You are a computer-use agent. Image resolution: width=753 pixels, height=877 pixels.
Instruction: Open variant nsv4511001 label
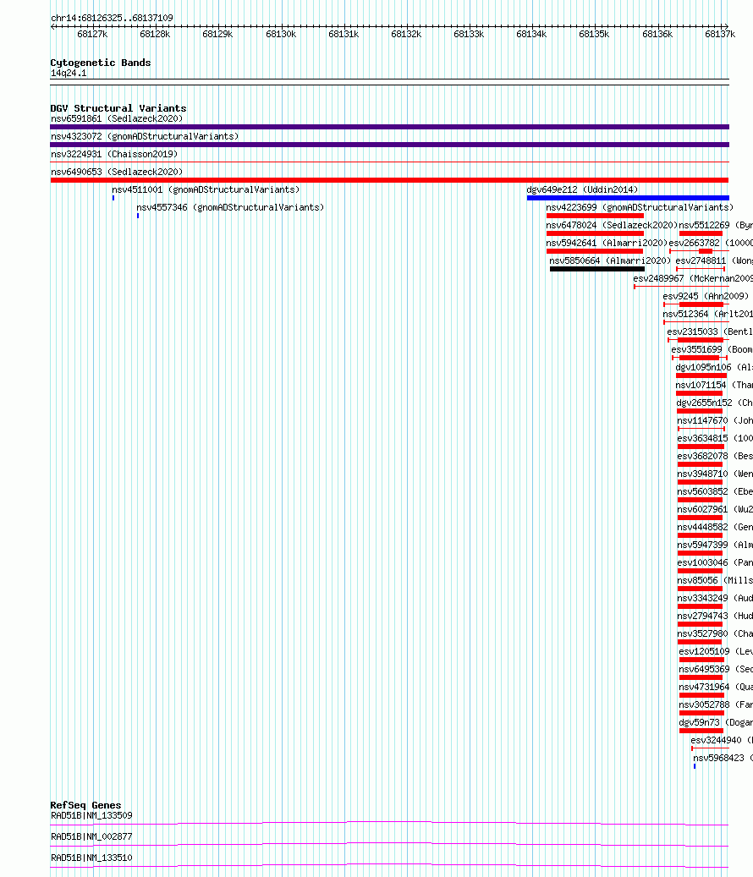tap(206, 190)
